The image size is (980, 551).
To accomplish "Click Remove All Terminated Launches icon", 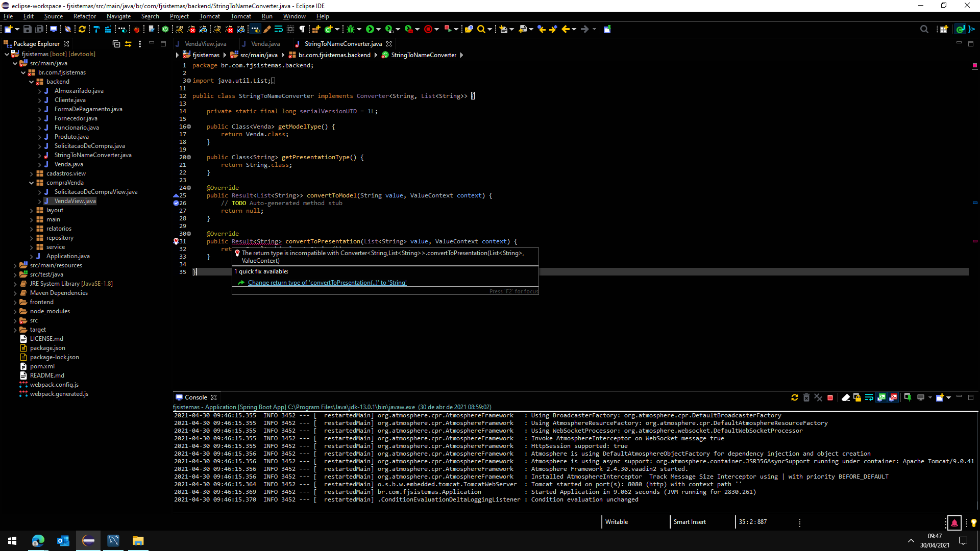I will click(818, 397).
